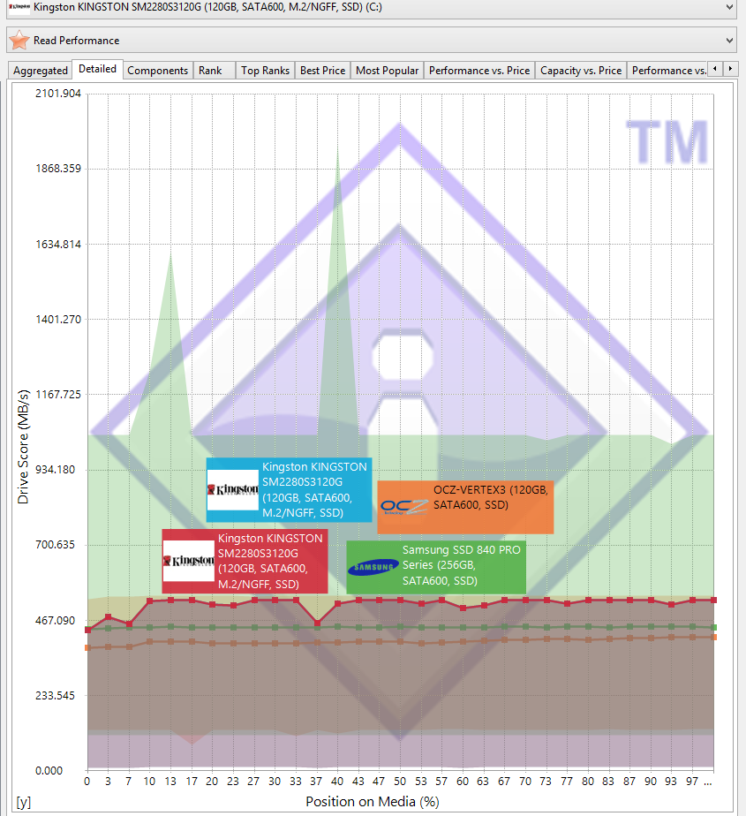Click red line data point at position 37
Image resolution: width=746 pixels, height=816 pixels.
coord(317,623)
